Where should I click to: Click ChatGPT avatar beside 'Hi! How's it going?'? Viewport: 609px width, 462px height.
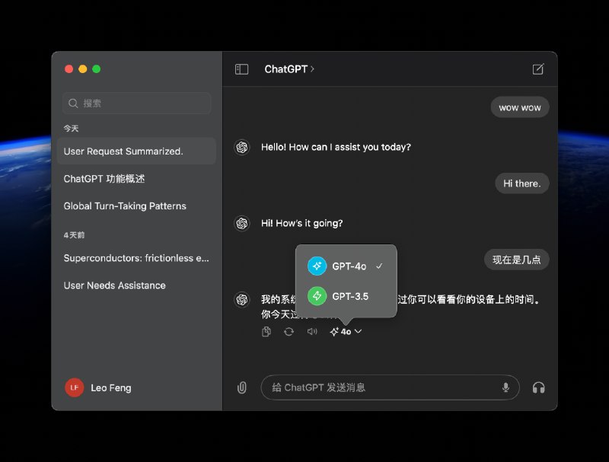point(242,223)
